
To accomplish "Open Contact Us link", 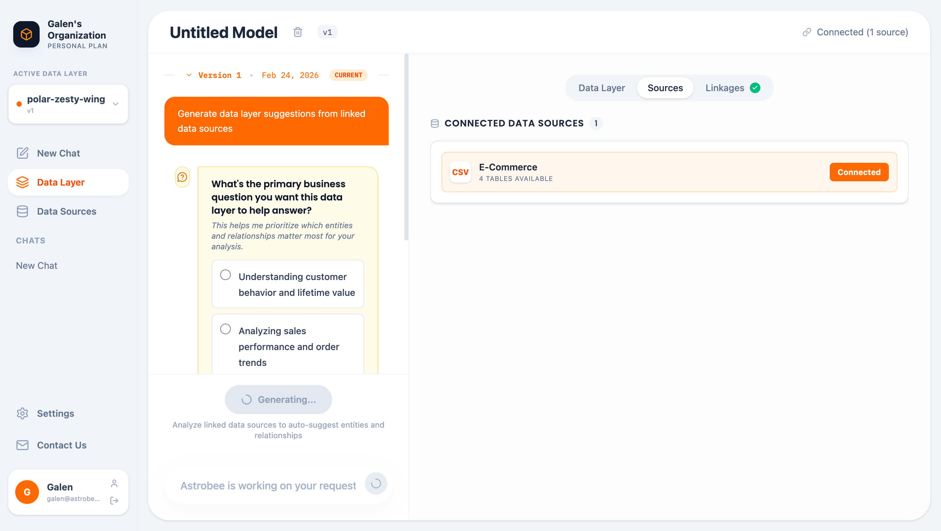I will point(61,445).
